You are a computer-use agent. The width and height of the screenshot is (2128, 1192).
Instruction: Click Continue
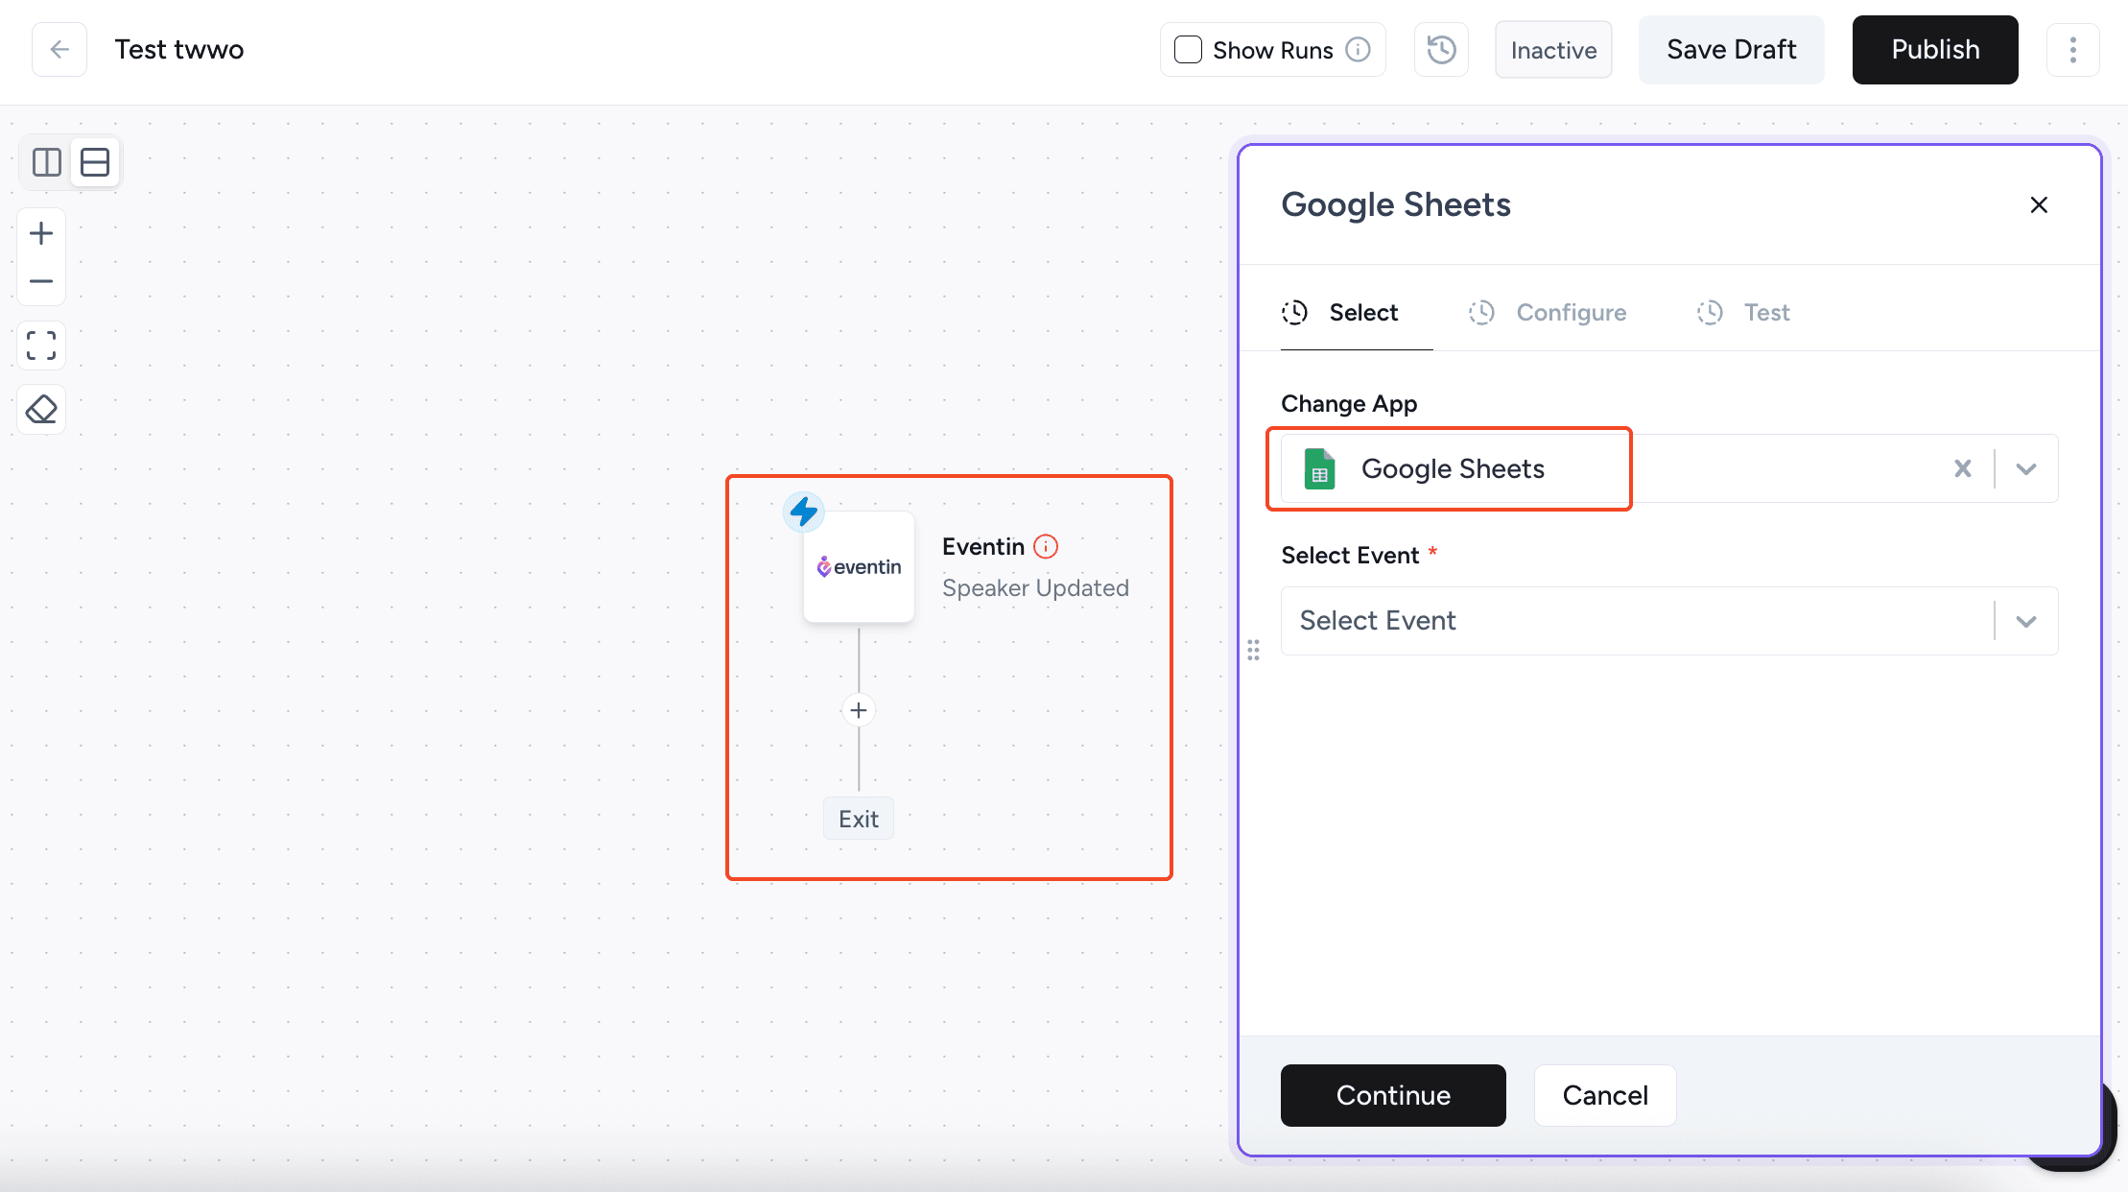pyautogui.click(x=1393, y=1095)
